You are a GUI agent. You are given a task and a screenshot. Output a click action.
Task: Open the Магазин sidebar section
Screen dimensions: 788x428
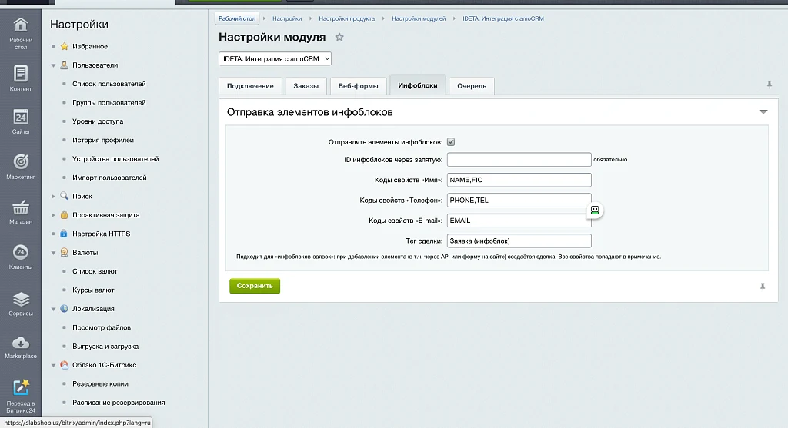point(21,212)
